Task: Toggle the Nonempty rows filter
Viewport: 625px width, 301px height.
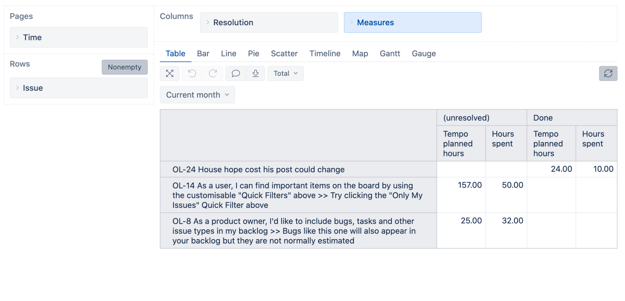Action: pyautogui.click(x=124, y=67)
